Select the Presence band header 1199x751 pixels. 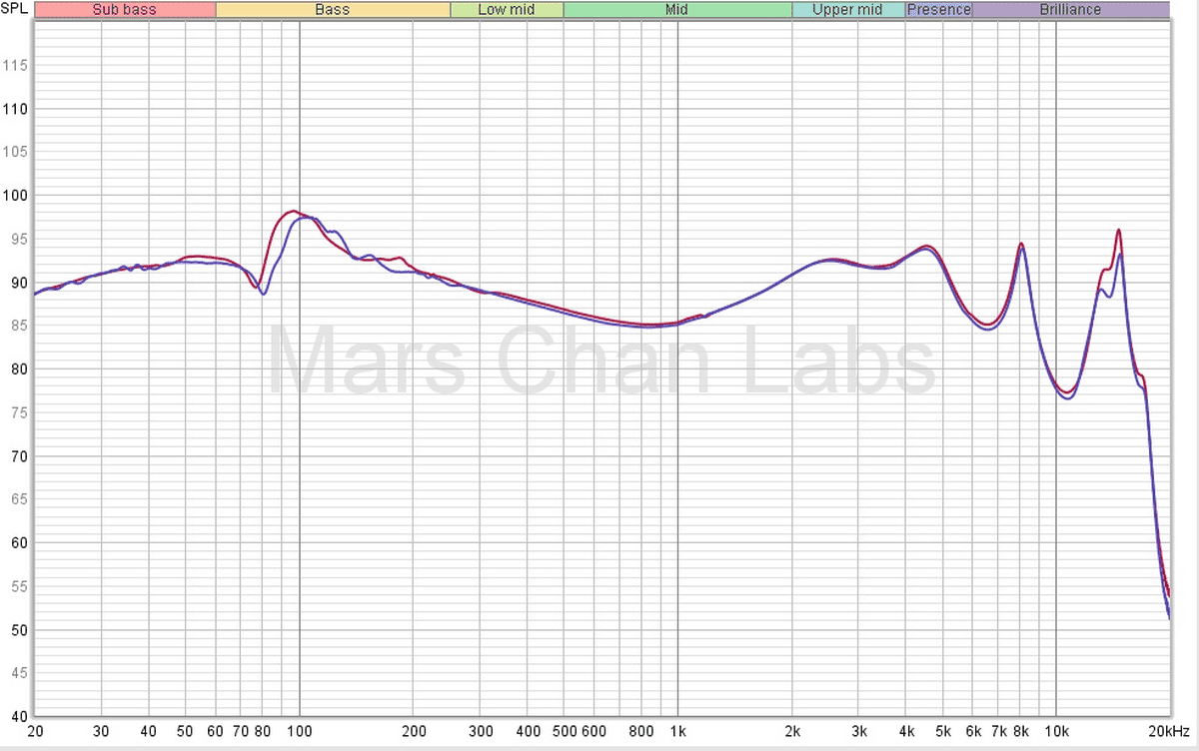click(x=939, y=10)
